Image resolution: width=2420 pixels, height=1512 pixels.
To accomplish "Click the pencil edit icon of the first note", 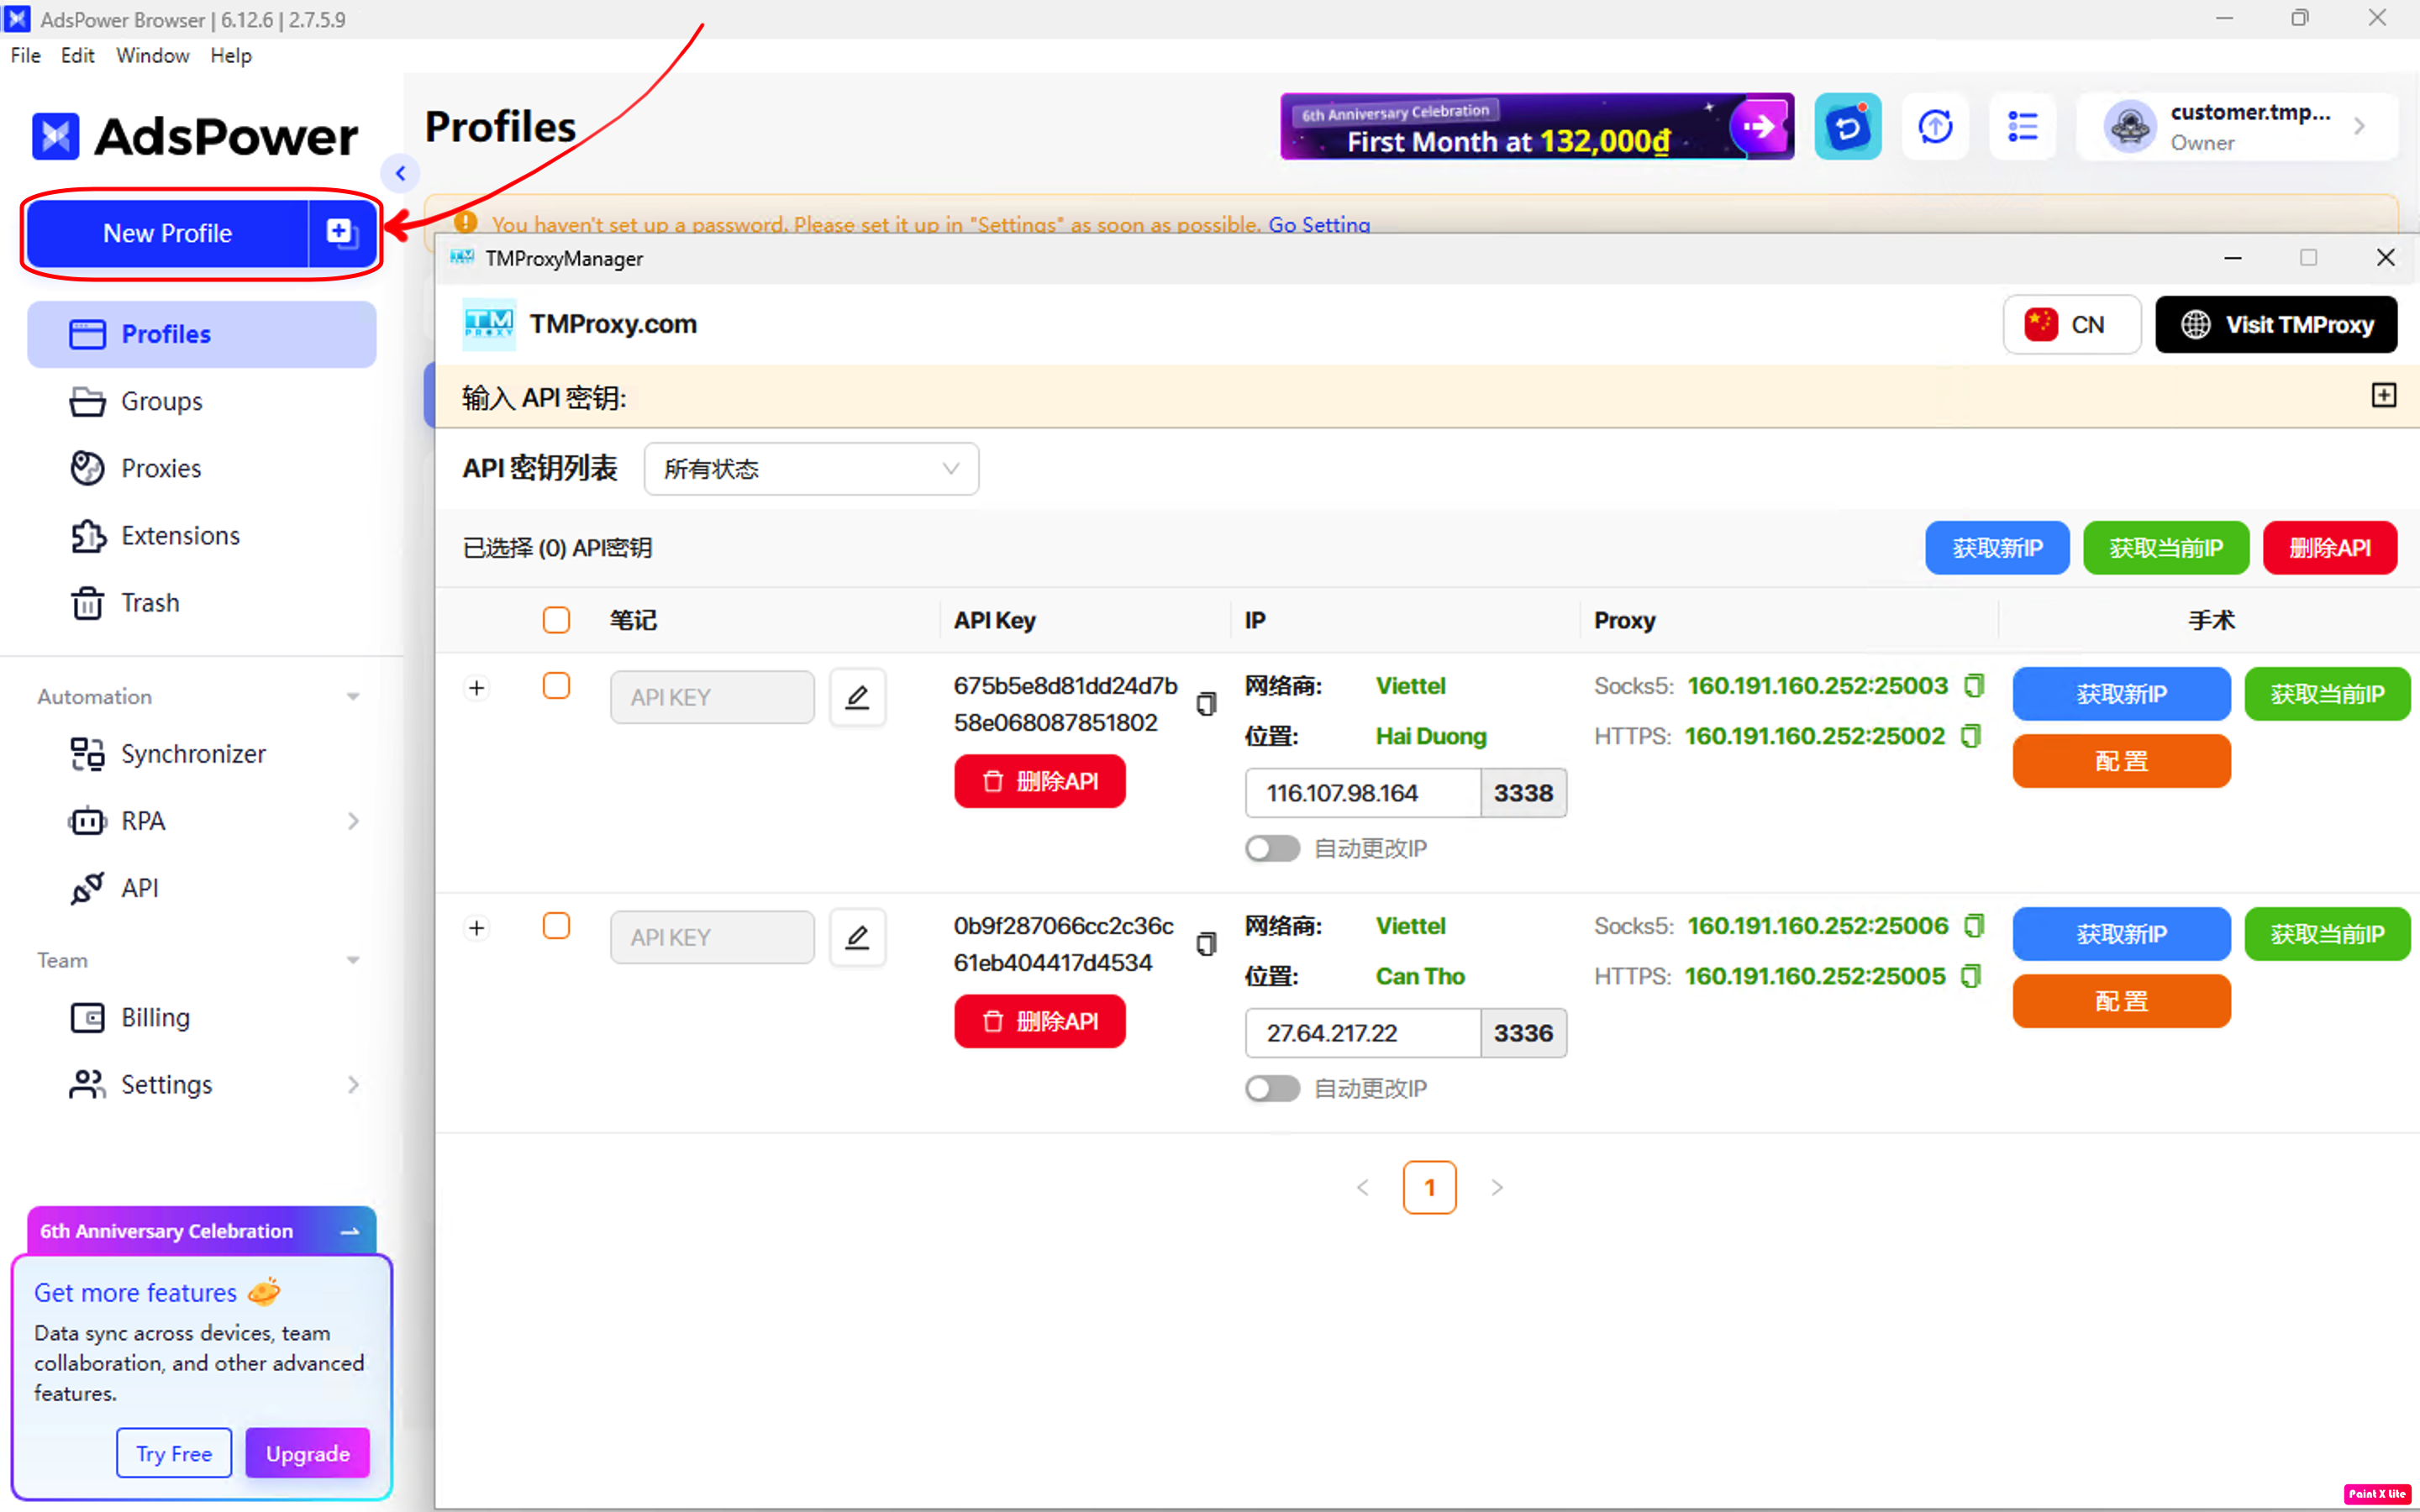I will point(857,697).
